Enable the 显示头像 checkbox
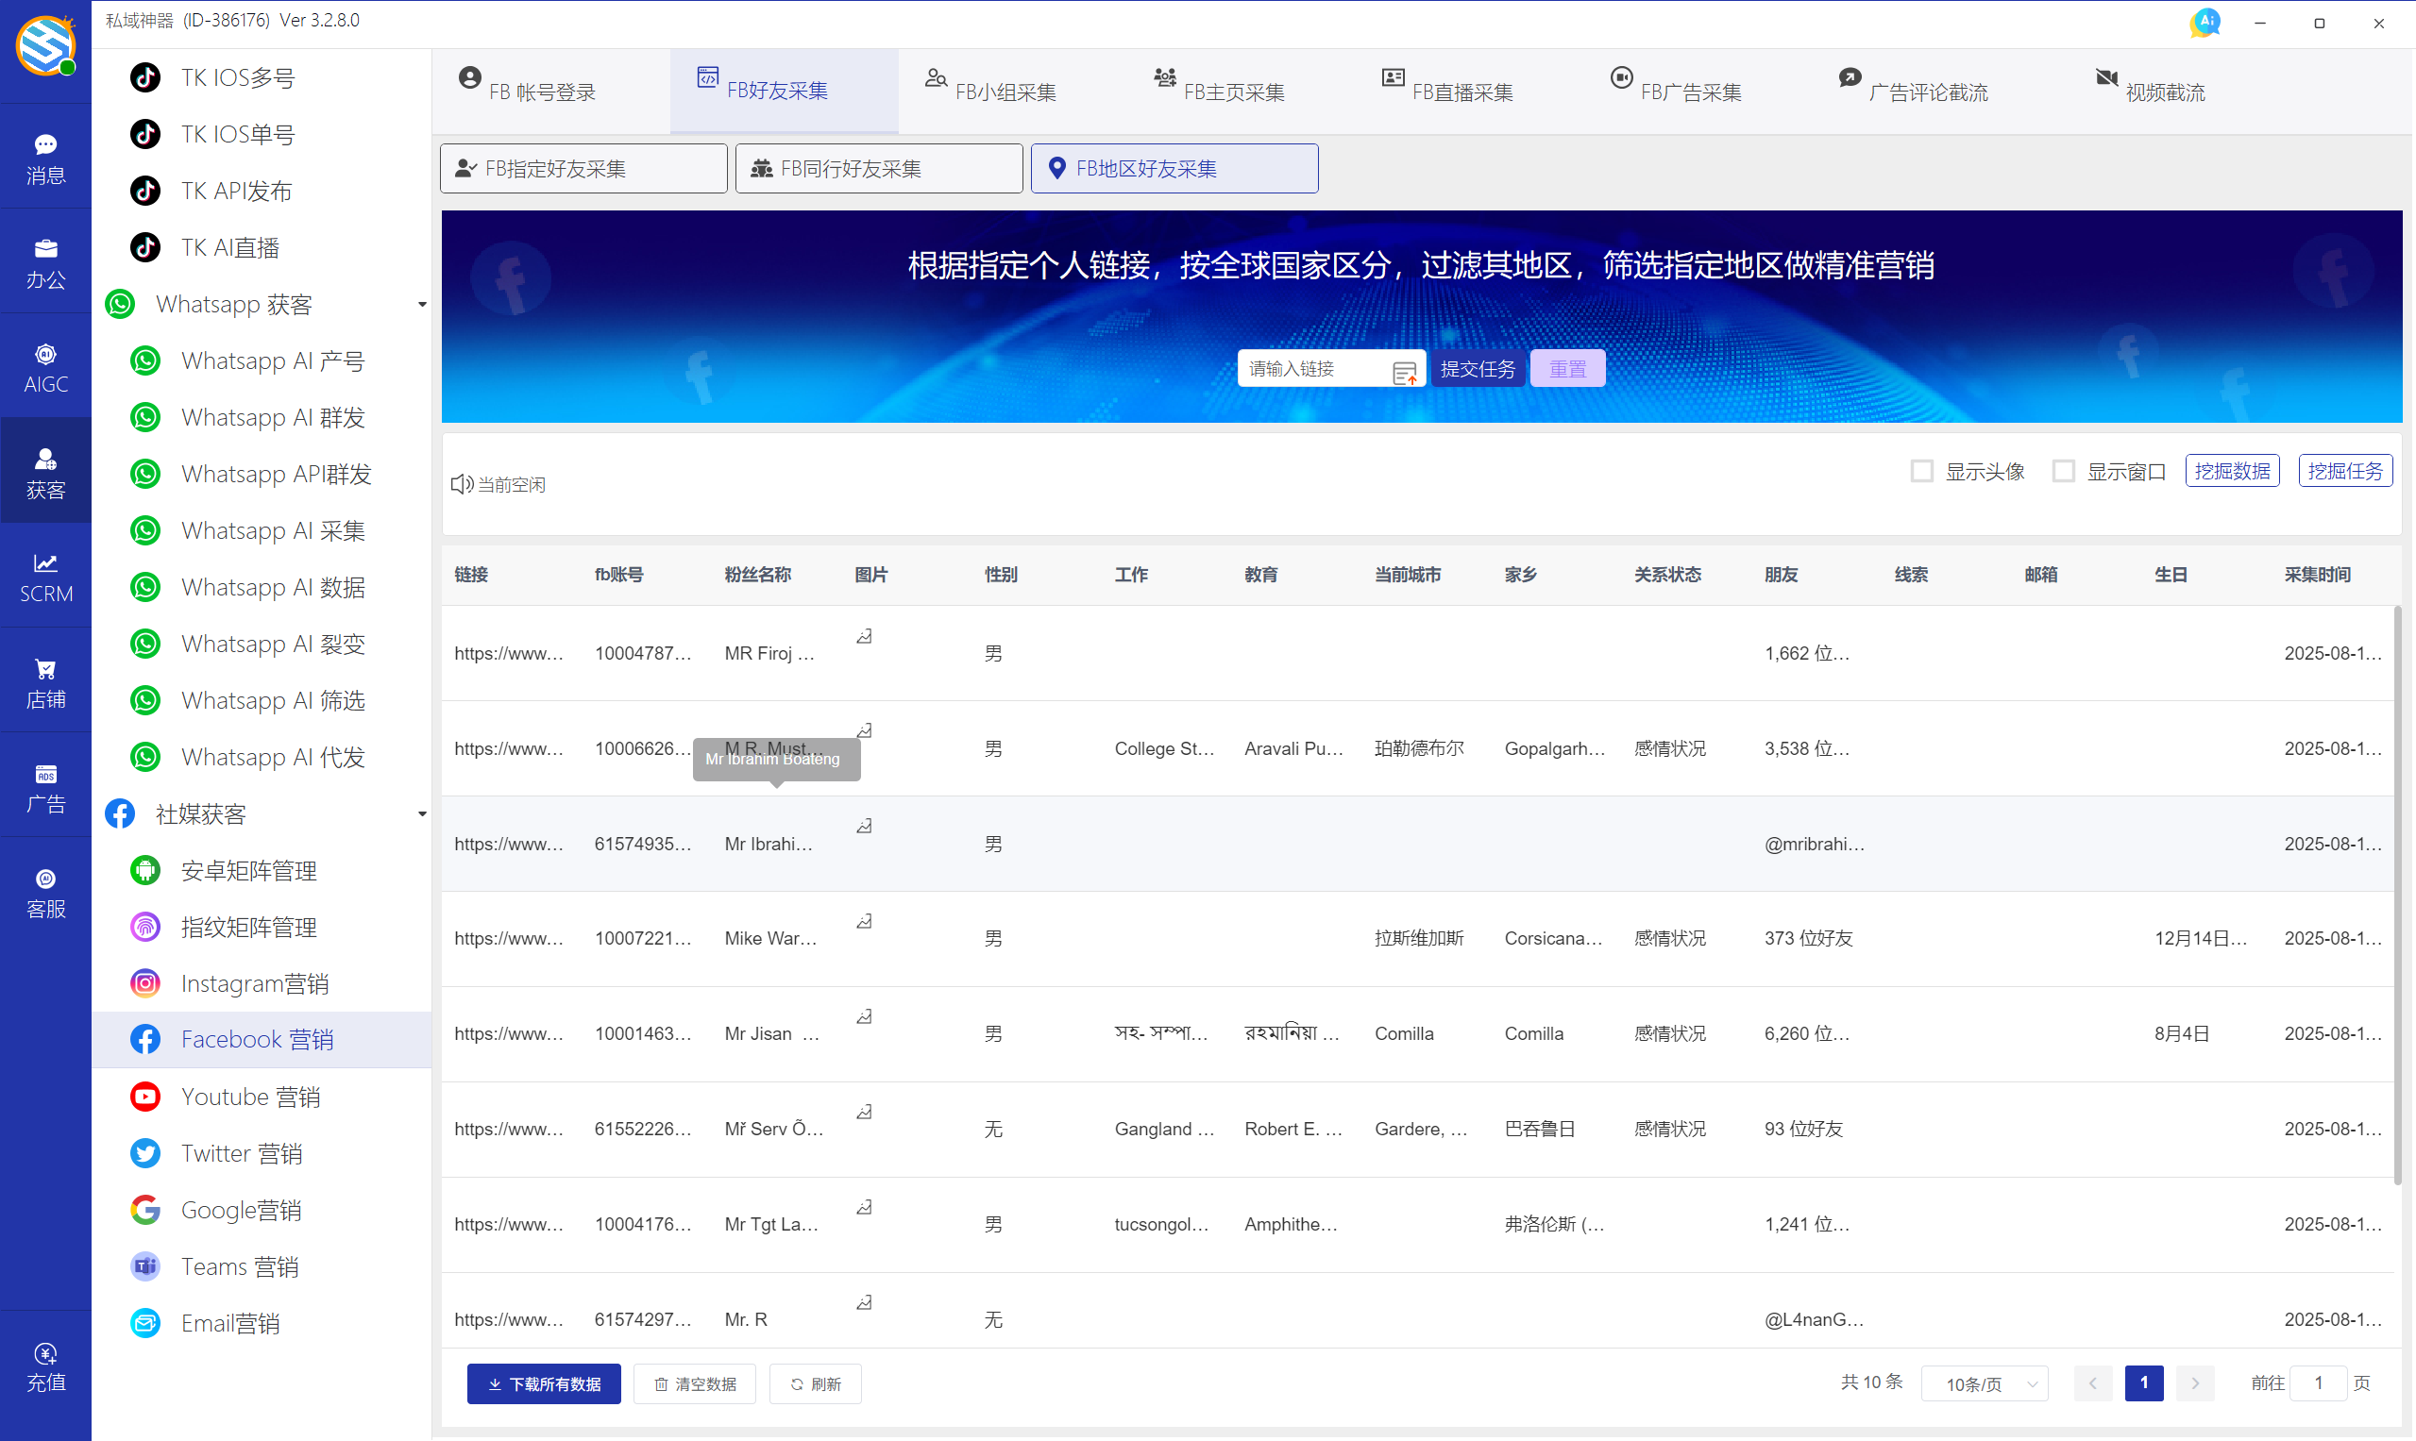Image resolution: width=2416 pixels, height=1441 pixels. tap(1922, 470)
